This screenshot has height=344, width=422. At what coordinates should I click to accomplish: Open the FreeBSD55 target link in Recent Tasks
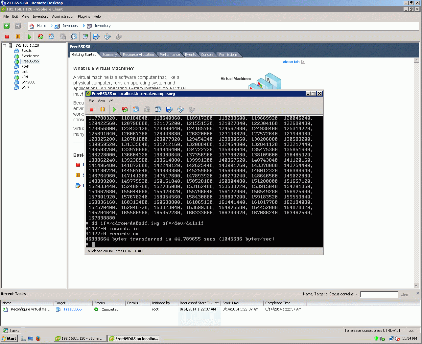73,309
